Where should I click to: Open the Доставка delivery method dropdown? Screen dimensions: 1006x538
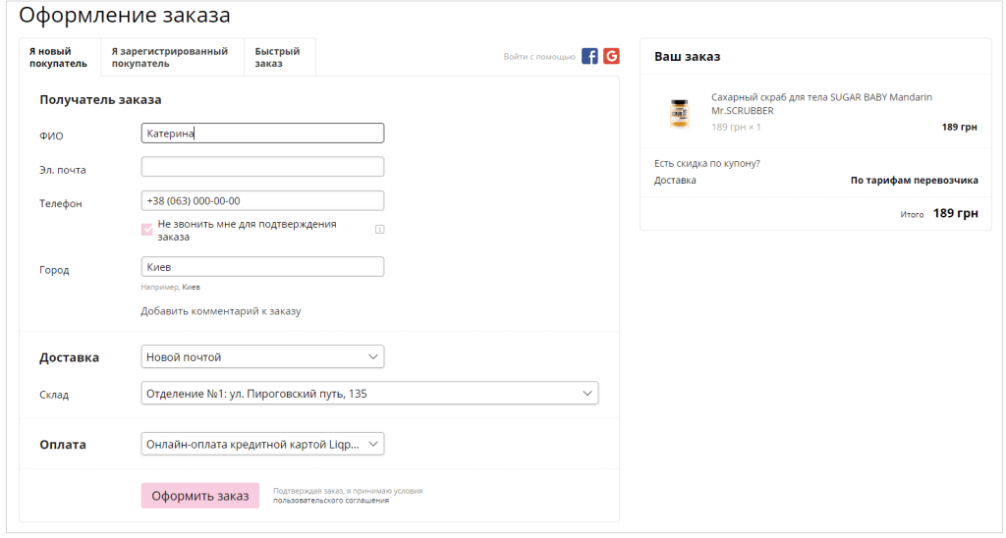(x=262, y=356)
